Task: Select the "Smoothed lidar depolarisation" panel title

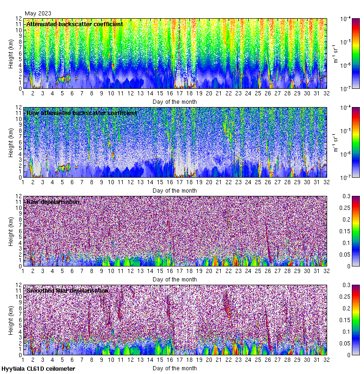Action: pyautogui.click(x=68, y=290)
